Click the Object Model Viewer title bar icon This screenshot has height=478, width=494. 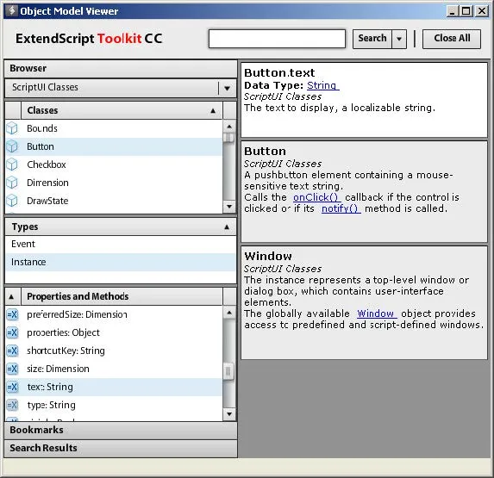(11, 10)
